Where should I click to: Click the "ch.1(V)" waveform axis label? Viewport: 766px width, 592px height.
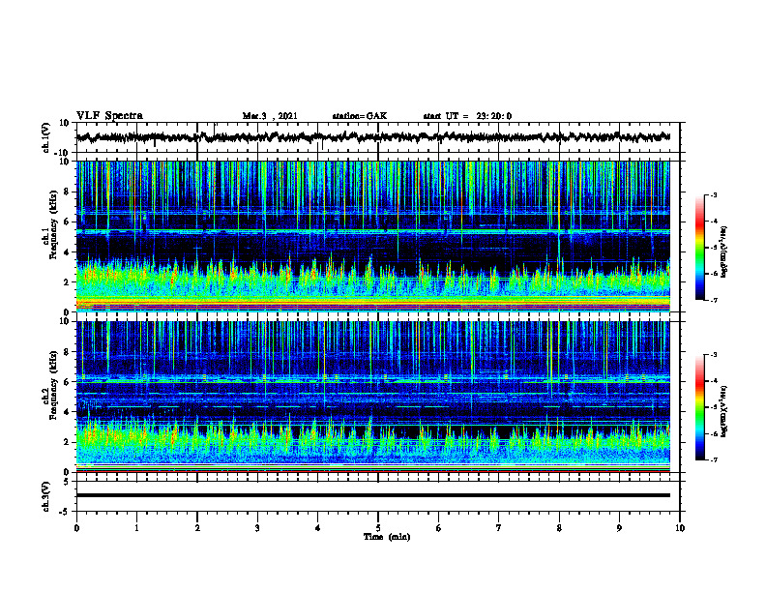tap(46, 137)
